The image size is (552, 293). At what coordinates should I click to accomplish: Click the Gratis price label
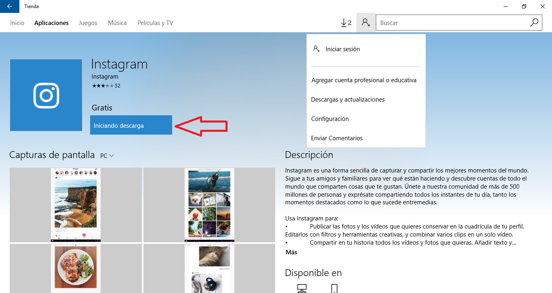102,108
